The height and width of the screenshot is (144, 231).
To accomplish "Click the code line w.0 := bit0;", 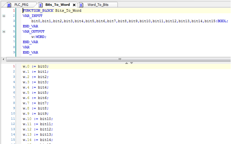I will (x=35, y=66).
